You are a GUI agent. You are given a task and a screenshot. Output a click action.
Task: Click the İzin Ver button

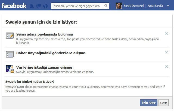click(149, 103)
